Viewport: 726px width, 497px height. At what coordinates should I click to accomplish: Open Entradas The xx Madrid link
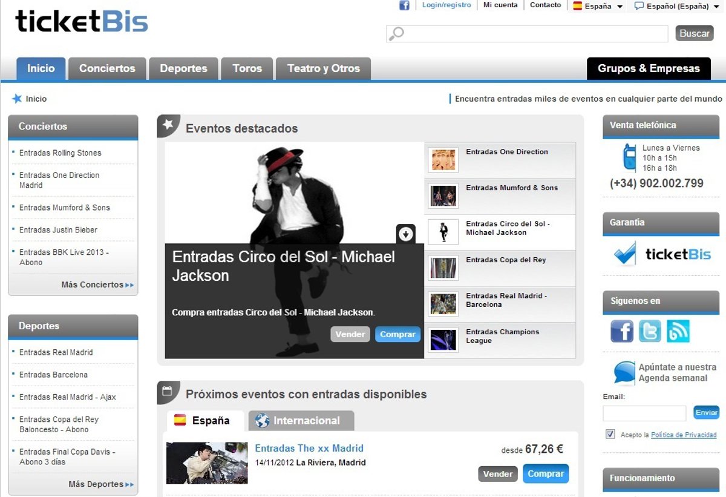(x=309, y=449)
